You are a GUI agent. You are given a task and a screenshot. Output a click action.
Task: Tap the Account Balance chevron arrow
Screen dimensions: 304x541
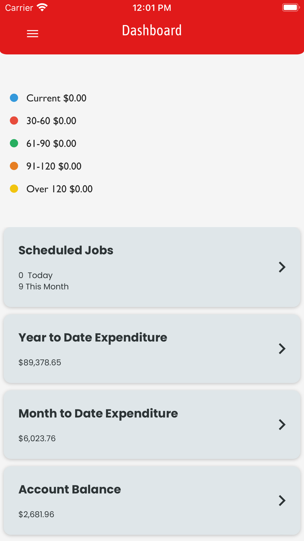(x=282, y=501)
